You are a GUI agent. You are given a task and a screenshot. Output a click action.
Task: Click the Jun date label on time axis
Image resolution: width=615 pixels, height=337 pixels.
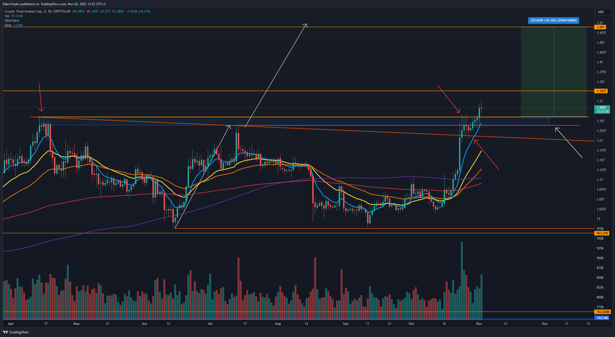coord(144,324)
